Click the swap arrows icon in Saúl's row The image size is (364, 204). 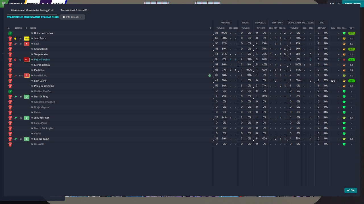15,44
